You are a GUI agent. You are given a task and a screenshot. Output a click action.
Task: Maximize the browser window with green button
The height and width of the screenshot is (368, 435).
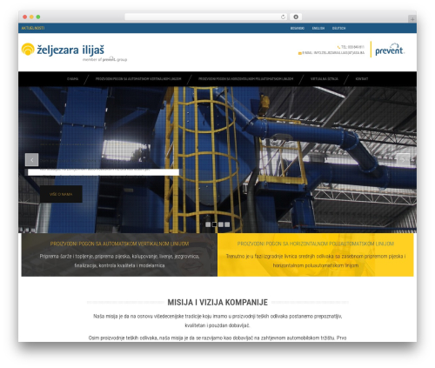point(38,17)
